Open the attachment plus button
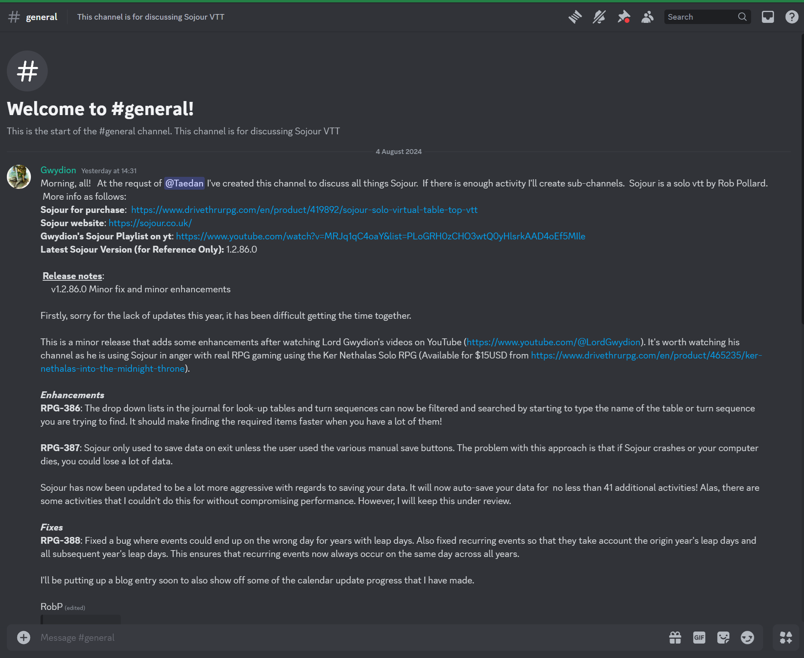Screen dimensions: 804x658 click(24, 638)
